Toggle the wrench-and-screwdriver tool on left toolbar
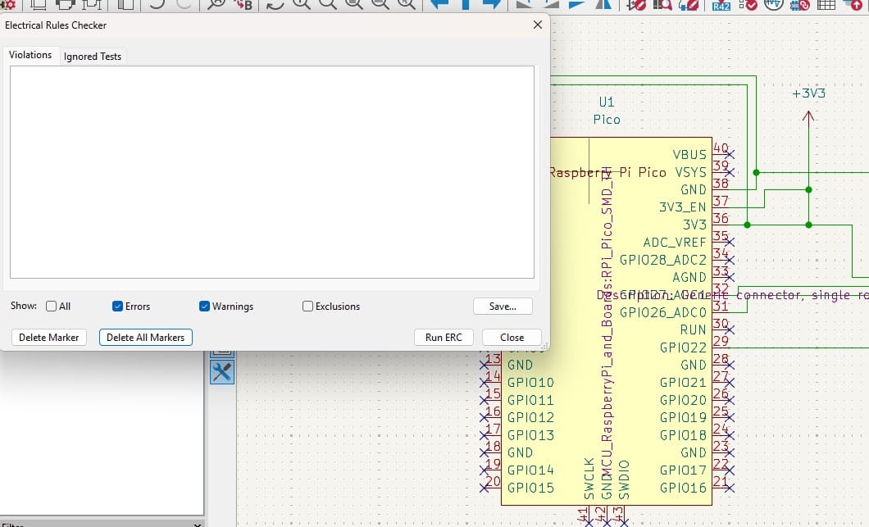Viewport: 869px width, 527px height. click(x=222, y=372)
